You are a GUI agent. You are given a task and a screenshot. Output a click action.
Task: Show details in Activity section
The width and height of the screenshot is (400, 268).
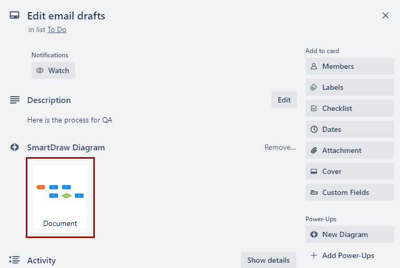pyautogui.click(x=268, y=260)
